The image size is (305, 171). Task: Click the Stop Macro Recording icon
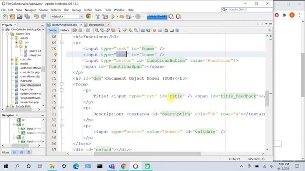160,30
